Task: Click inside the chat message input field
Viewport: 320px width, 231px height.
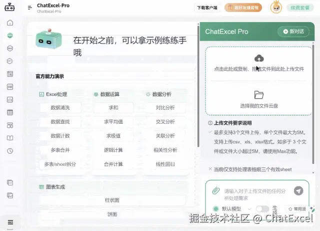Action: click(x=255, y=194)
